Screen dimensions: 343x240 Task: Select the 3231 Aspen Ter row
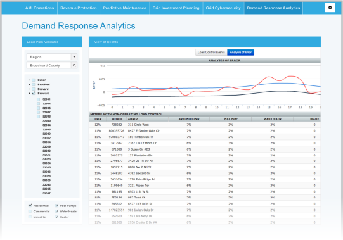(x=205, y=186)
